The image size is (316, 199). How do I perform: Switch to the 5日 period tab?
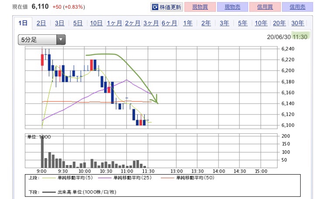tap(78, 23)
